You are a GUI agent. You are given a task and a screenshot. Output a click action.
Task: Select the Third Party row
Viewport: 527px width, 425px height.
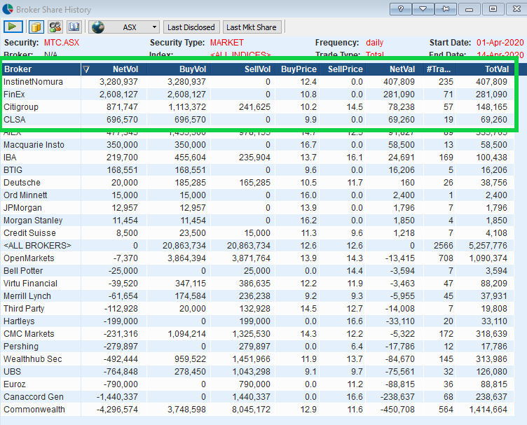tap(258, 309)
